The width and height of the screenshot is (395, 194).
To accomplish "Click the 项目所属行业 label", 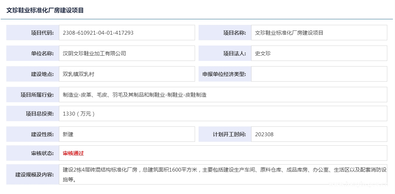I will (x=37, y=95).
